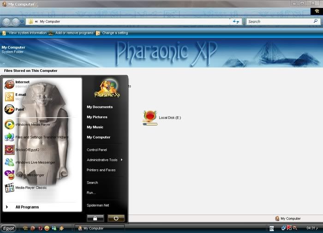The width and height of the screenshot is (323, 233).
Task: Select Search in the Start menu
Action: [92, 183]
